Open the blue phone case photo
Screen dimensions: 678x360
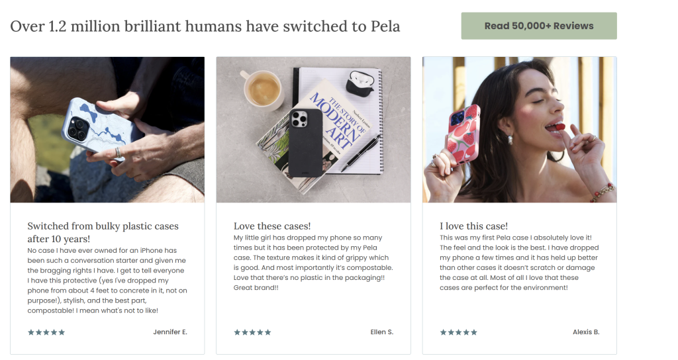pos(107,129)
